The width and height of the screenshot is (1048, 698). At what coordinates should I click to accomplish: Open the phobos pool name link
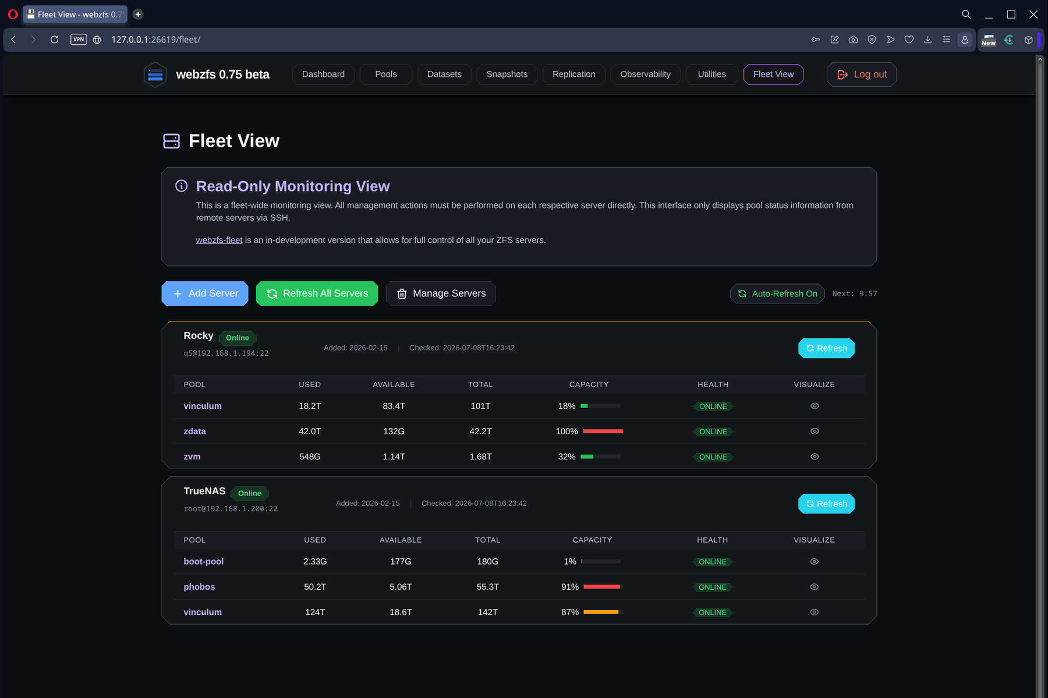[x=199, y=587]
